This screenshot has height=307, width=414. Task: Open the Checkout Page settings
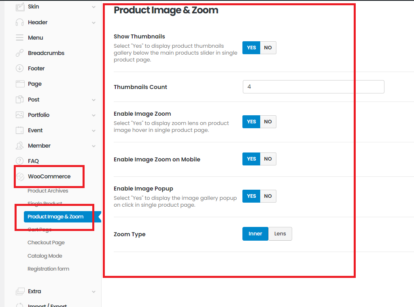[x=46, y=243]
